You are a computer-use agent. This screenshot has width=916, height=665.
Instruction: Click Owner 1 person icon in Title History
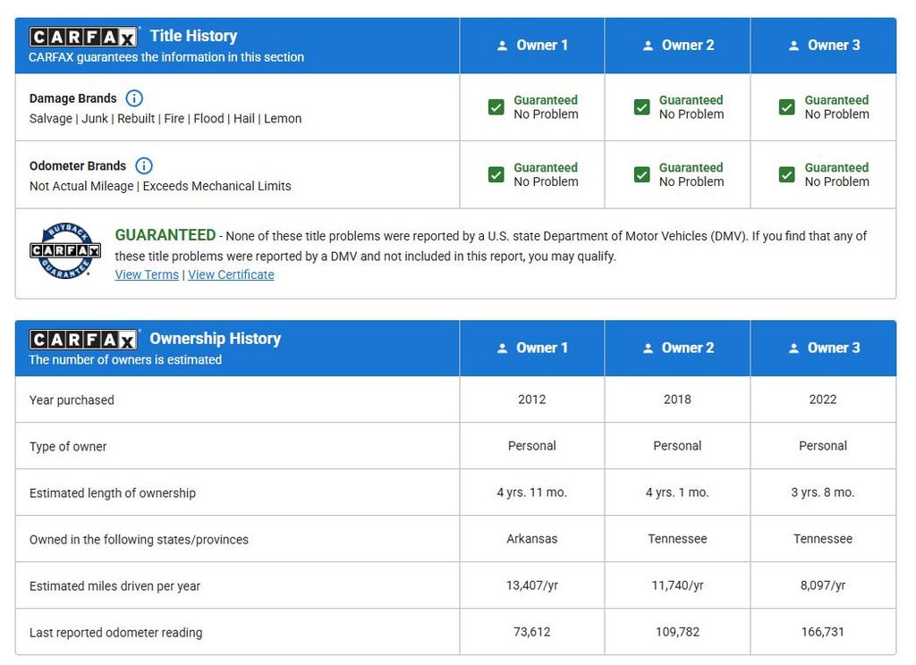pyautogui.click(x=502, y=46)
